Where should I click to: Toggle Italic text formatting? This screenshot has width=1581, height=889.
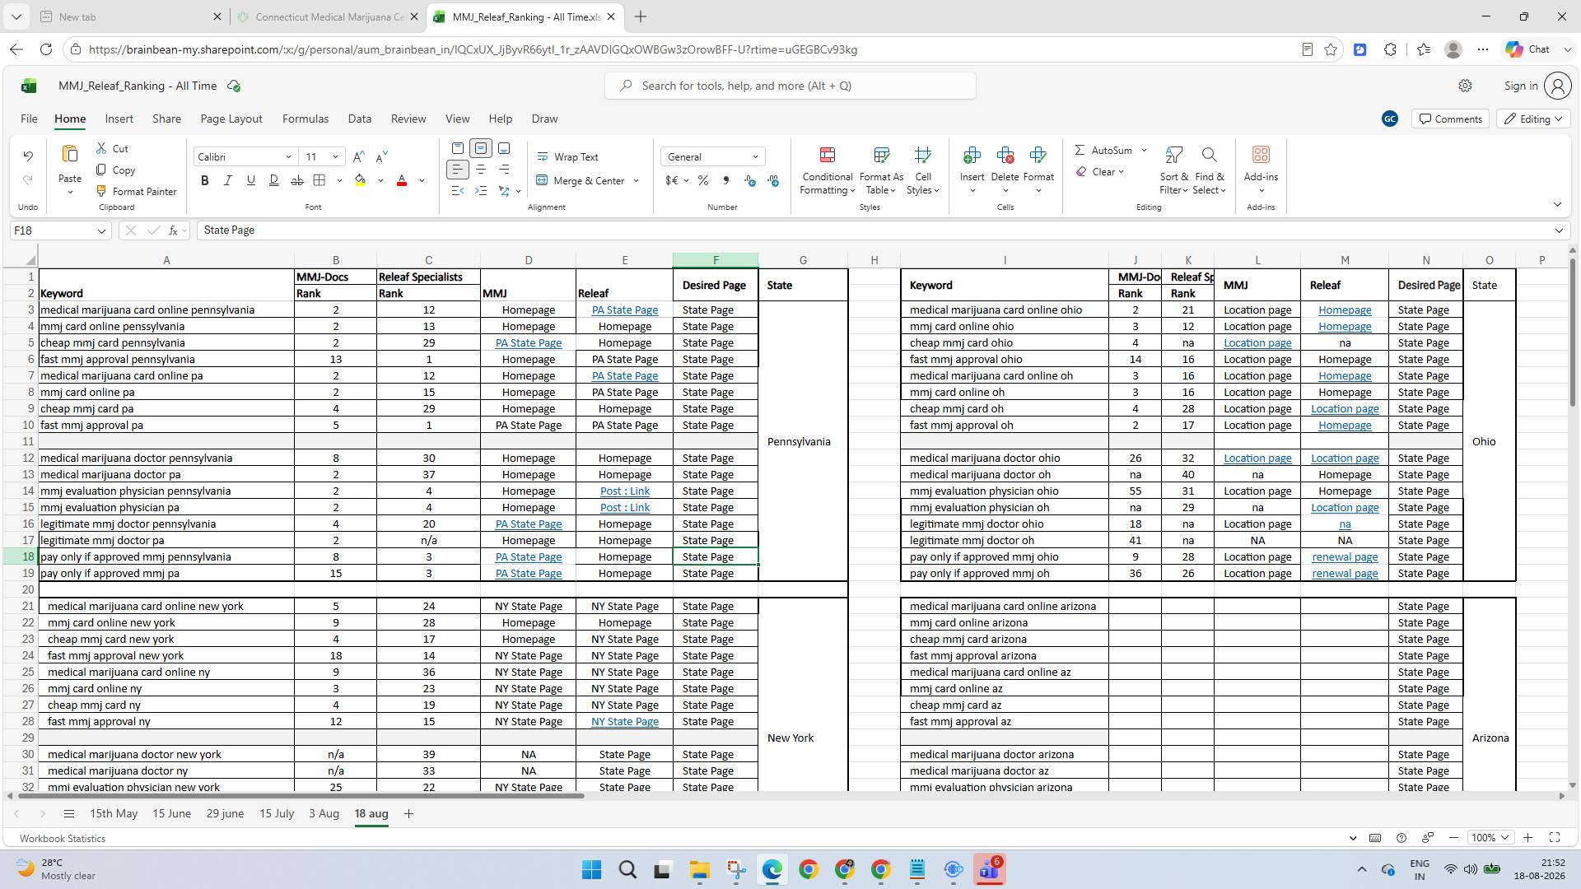coord(227,180)
